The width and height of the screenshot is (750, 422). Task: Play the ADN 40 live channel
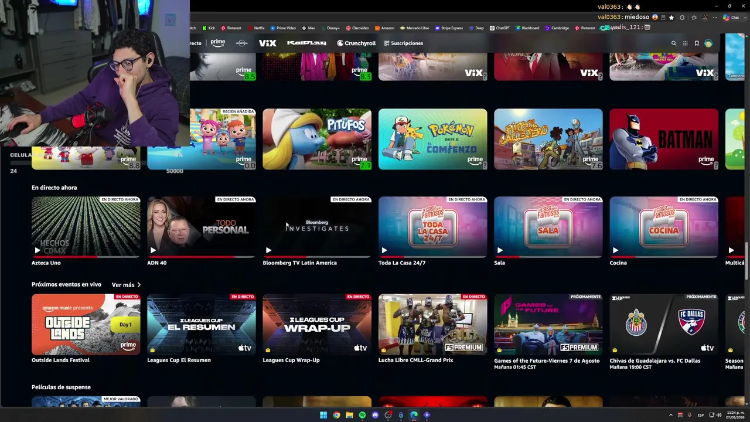click(x=153, y=250)
